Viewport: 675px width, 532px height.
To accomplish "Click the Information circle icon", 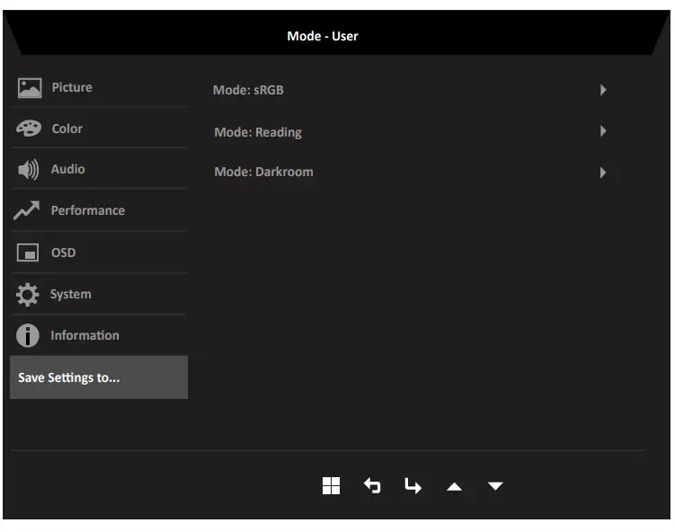I will click(28, 336).
